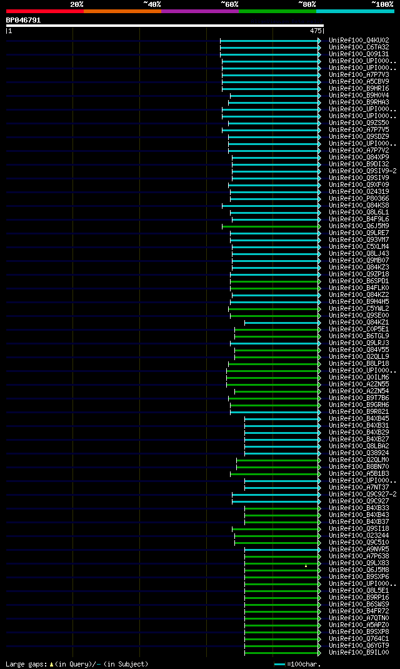
Task: Select UniRef100_Q8LBA2 label
Action: 359,446
